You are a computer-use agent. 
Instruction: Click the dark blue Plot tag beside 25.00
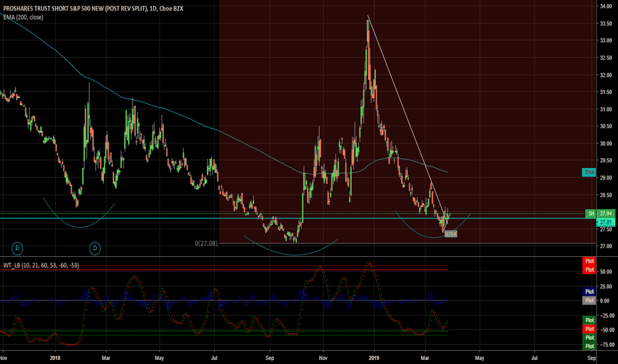(x=589, y=292)
